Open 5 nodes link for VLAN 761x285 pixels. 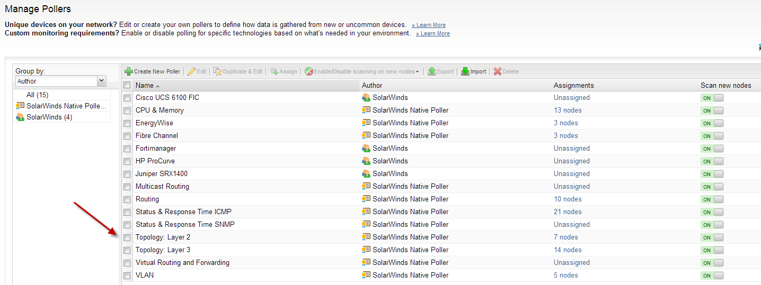coord(566,275)
